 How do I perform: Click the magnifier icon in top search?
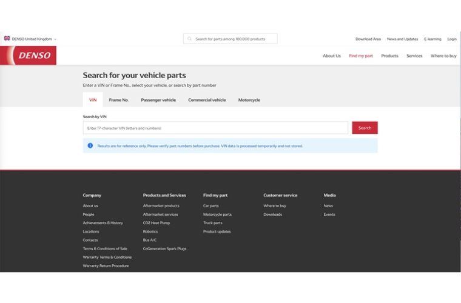(x=190, y=39)
